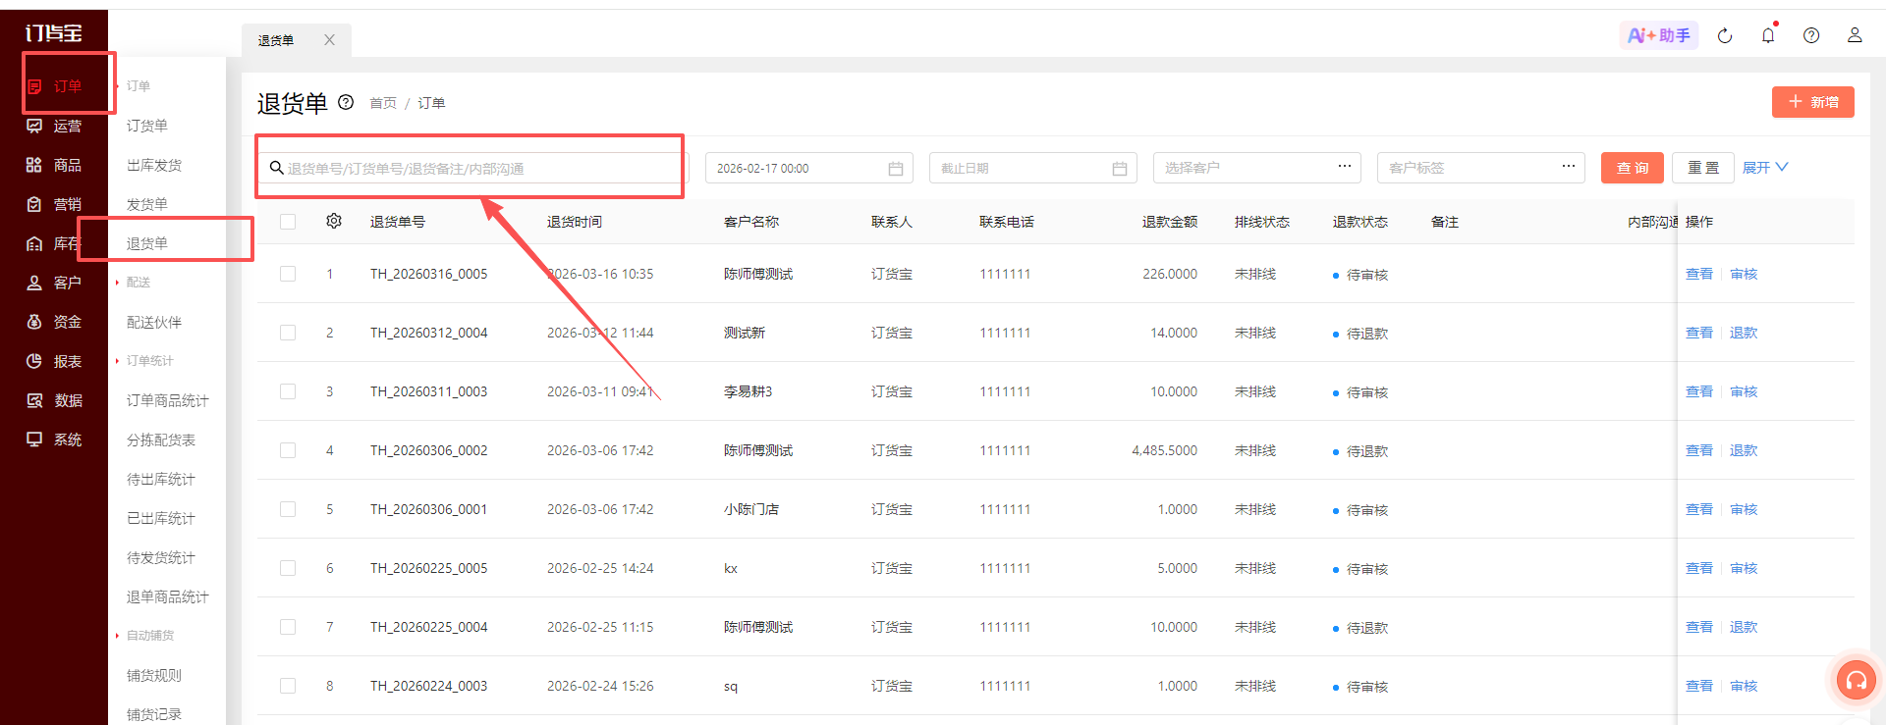Viewport: 1886px width, 725px height.
Task: Click the column settings gear icon
Action: (x=334, y=221)
